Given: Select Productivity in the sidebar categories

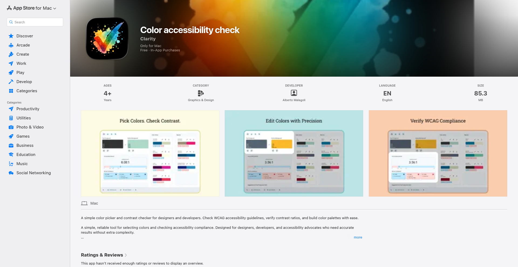Looking at the screenshot, I should 28,109.
